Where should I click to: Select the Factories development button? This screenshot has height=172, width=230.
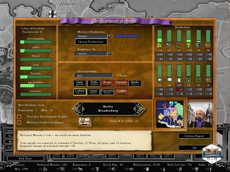coord(107,92)
